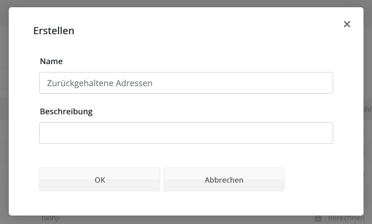Click the Name field label

(51, 61)
